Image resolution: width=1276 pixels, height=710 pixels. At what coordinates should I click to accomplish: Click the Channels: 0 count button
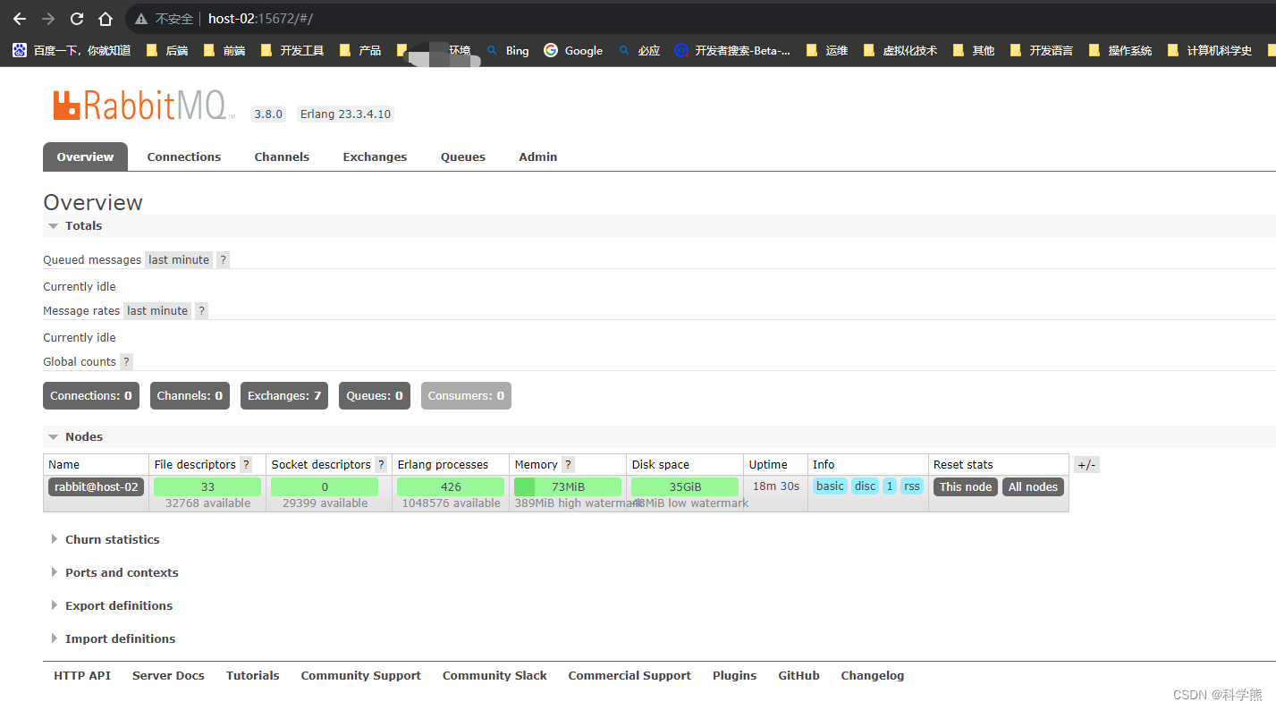(190, 396)
